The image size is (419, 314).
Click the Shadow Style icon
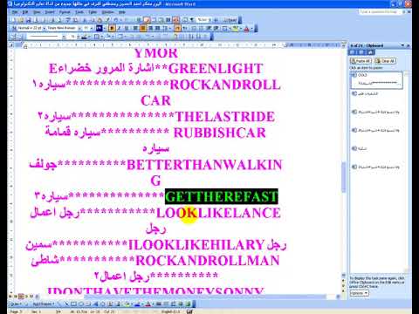(180, 304)
